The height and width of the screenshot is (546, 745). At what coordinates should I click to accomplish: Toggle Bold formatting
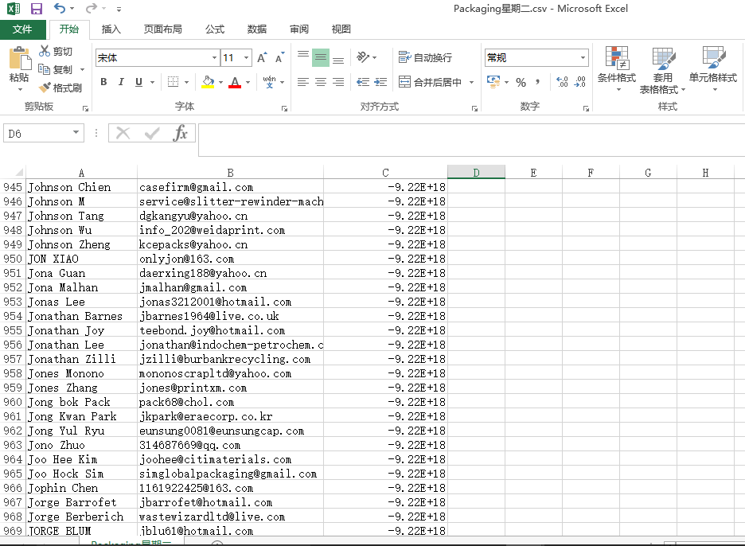(103, 82)
